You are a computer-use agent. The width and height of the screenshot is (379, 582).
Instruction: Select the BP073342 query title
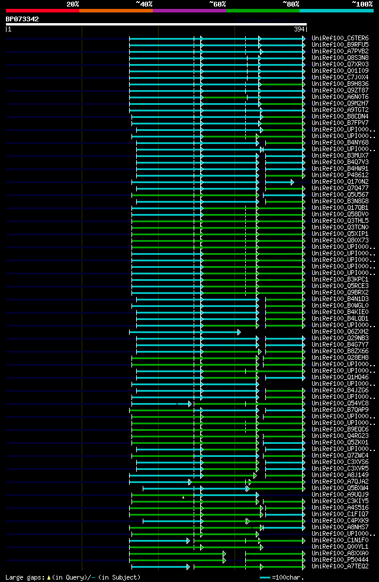pos(23,19)
